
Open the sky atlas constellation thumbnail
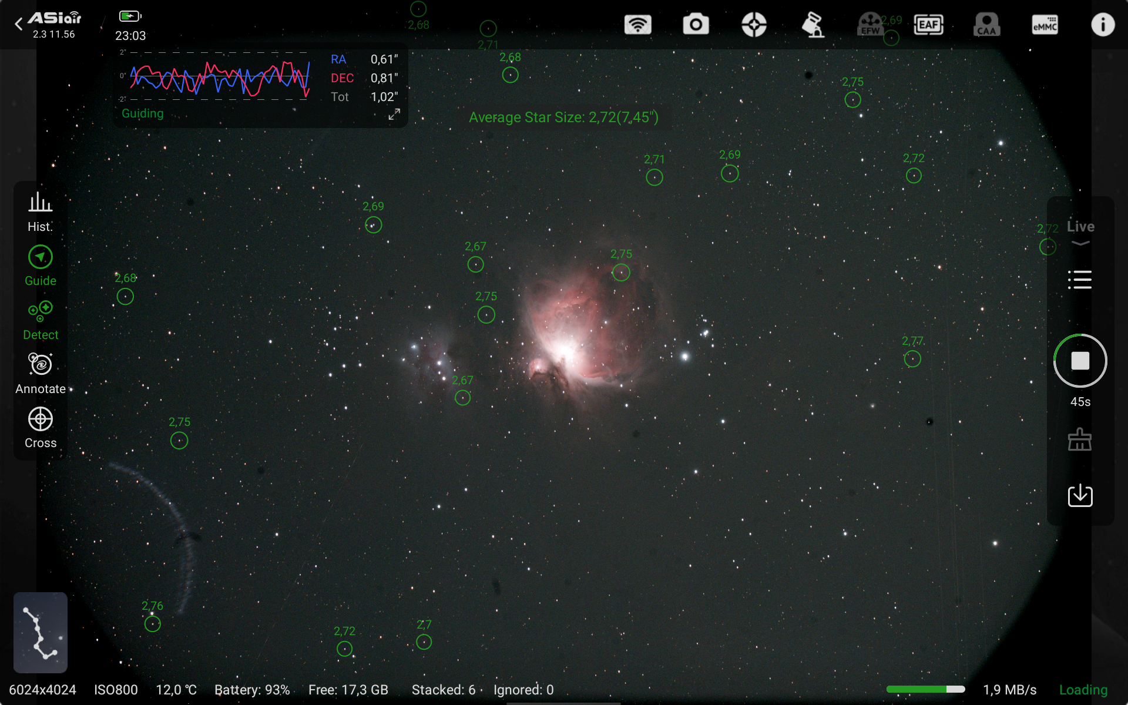pyautogui.click(x=41, y=632)
